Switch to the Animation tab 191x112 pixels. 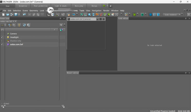pyautogui.click(x=23, y=6)
